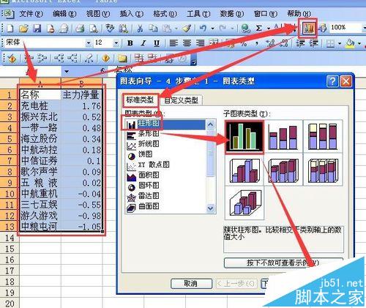Image resolution: width=366 pixels, height=308 pixels.
Task: Copy the selection with the Copy icon
Action: click(x=153, y=29)
